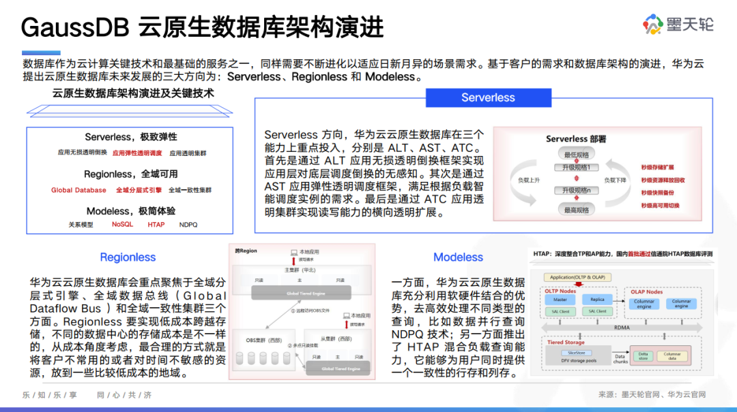The width and height of the screenshot is (737, 412).
Task: Click the Tiered Storage label
Action: click(x=566, y=342)
